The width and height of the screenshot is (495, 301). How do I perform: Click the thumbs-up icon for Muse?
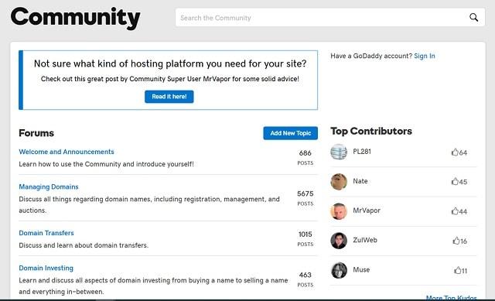(x=457, y=270)
